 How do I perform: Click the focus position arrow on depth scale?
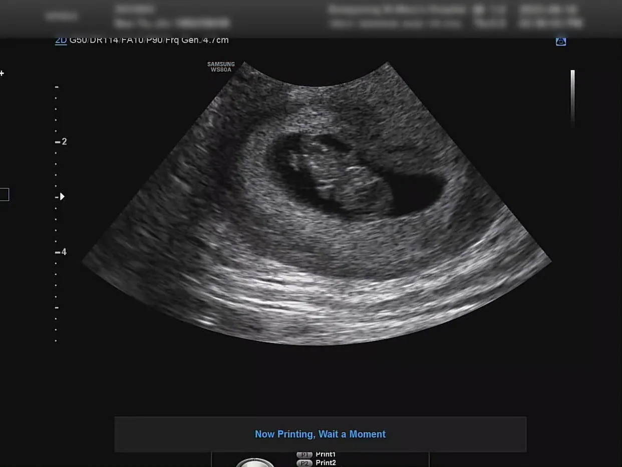tap(62, 196)
